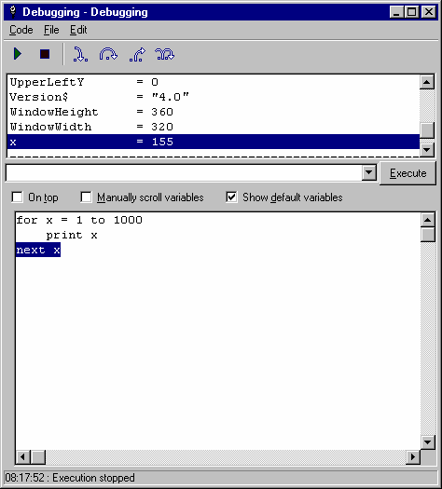
Task: Minimize the Debugging window
Action: pyautogui.click(x=396, y=12)
